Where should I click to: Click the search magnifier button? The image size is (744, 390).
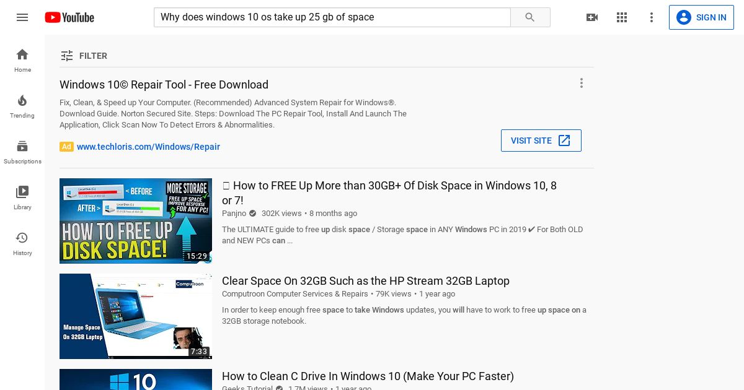pyautogui.click(x=530, y=17)
